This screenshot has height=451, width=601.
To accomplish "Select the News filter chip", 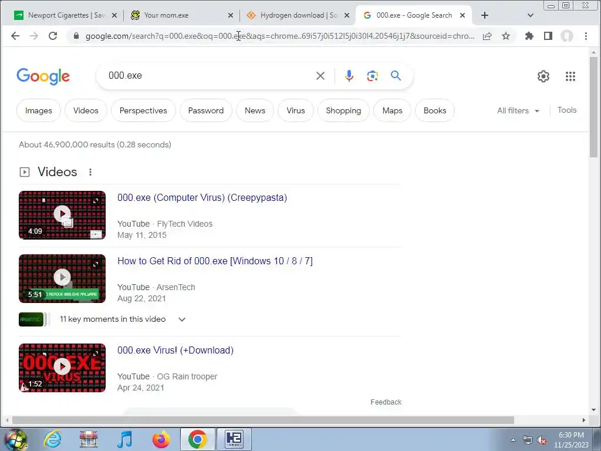I will 255,110.
